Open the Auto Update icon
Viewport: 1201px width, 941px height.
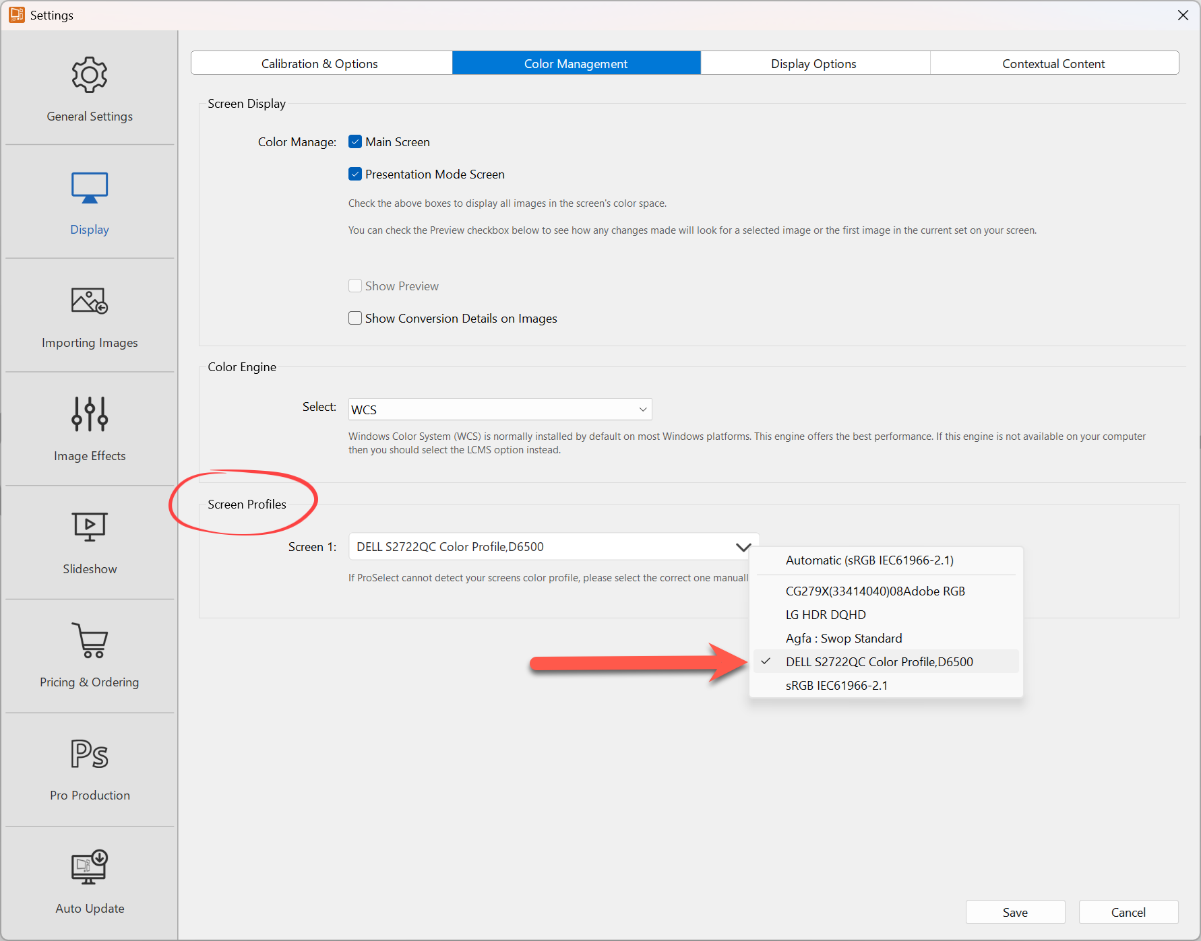coord(90,867)
